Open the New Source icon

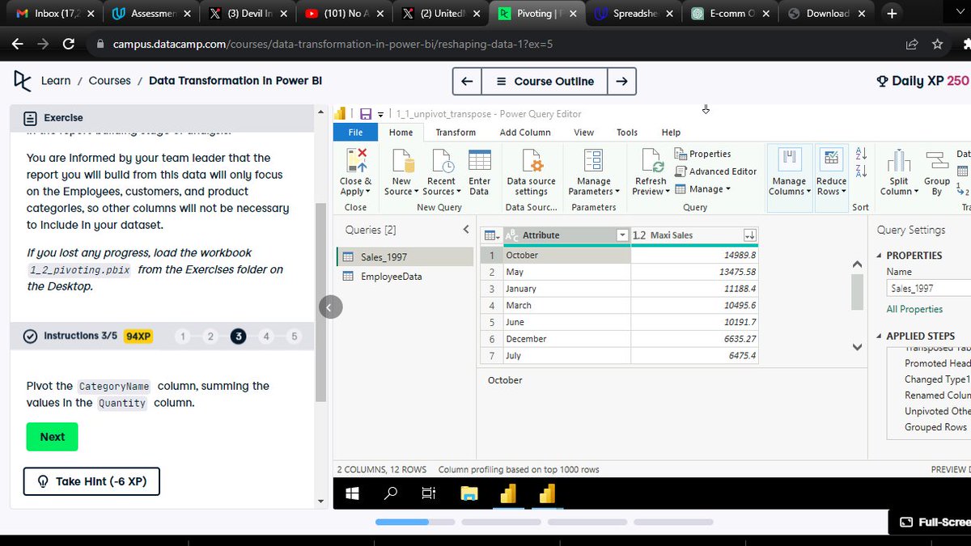coord(402,161)
